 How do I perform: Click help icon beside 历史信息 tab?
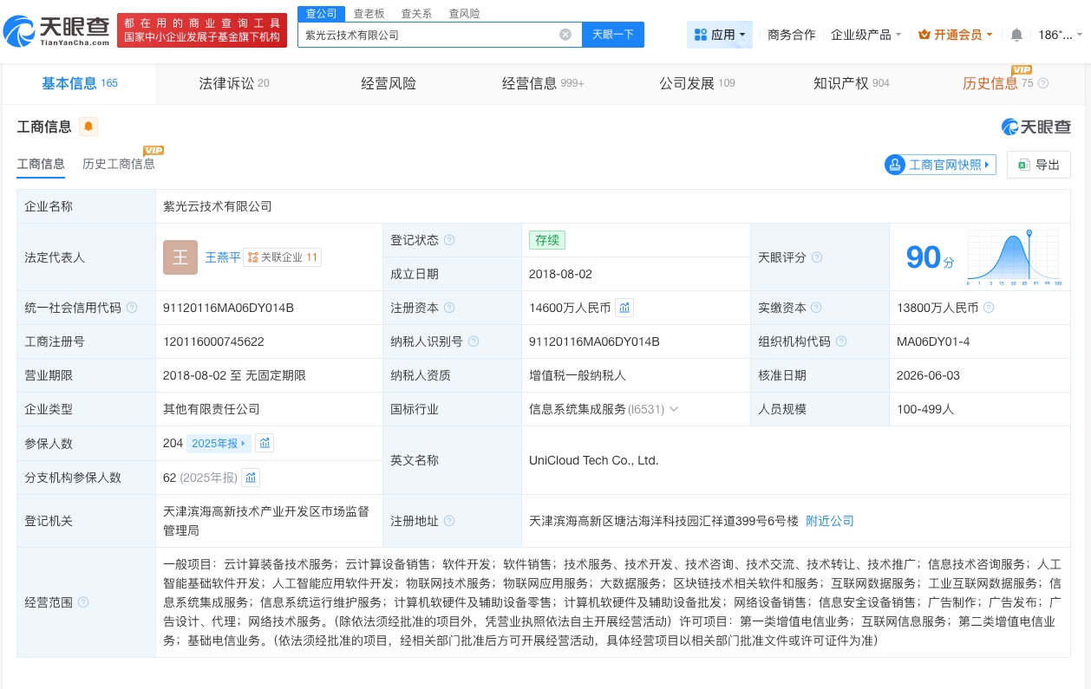pos(1043,83)
